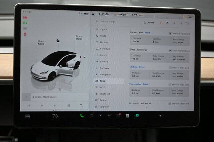Open the green Phone app

coord(82,116)
